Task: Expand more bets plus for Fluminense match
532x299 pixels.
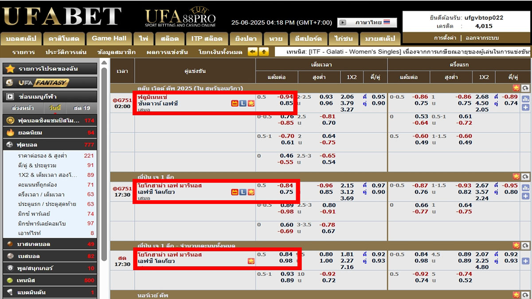Action: (x=525, y=107)
